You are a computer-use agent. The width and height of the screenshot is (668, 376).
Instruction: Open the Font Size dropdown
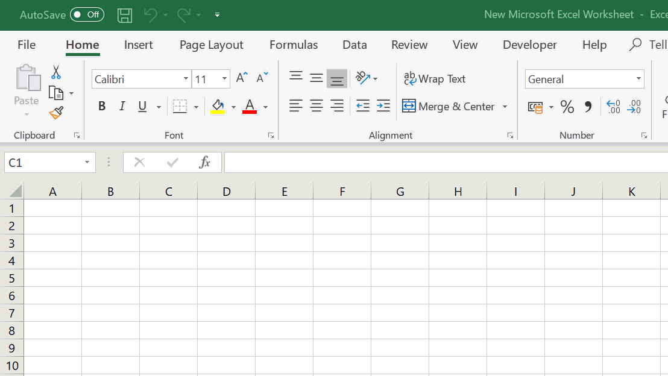[224, 79]
